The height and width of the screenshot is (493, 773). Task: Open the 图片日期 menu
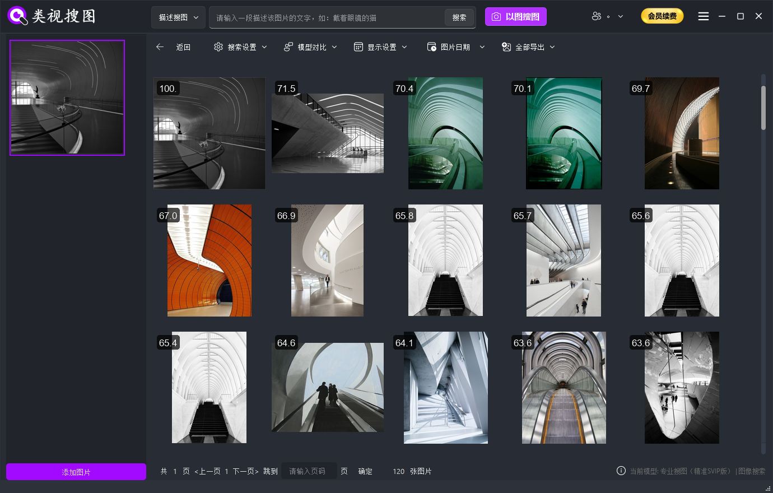455,47
